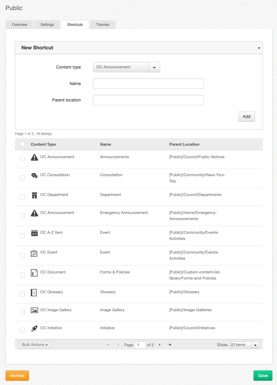Switch to the Themes tab
This screenshot has width=277, height=385.
click(x=103, y=24)
